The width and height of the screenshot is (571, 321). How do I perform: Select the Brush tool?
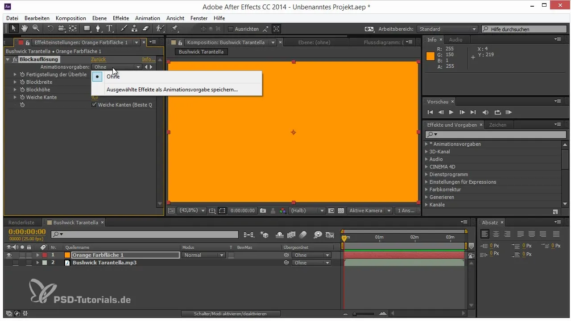[124, 29]
